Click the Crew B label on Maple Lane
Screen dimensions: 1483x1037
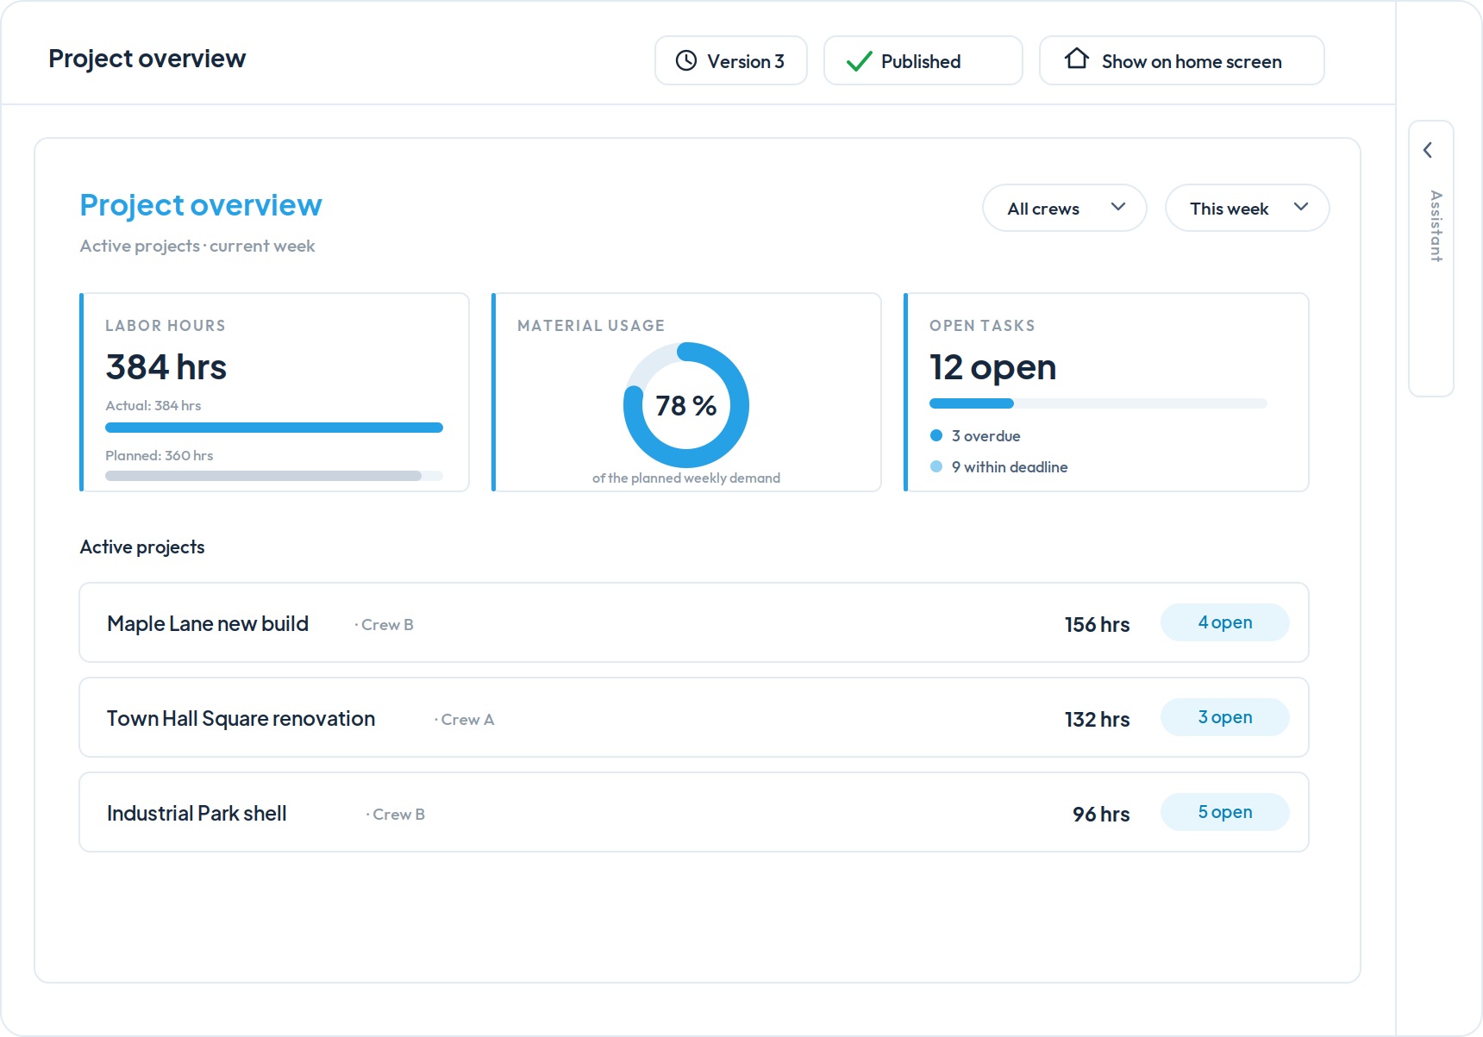(x=385, y=625)
